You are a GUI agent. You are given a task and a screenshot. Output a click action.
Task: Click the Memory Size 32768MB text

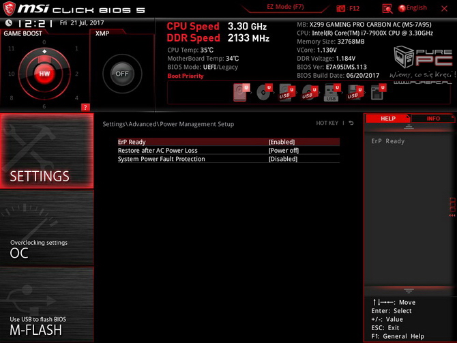click(x=331, y=42)
